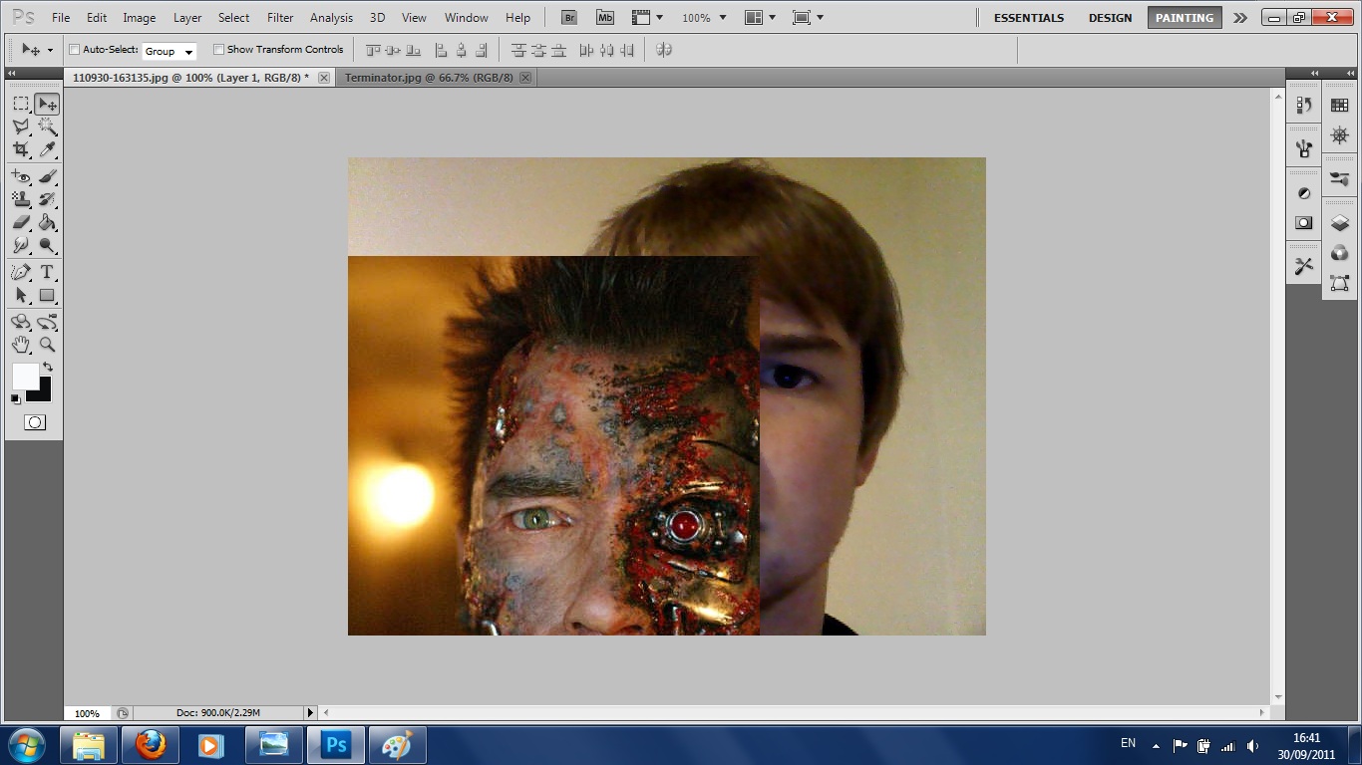Select the Dodge tool
This screenshot has width=1362, height=765.
point(47,245)
